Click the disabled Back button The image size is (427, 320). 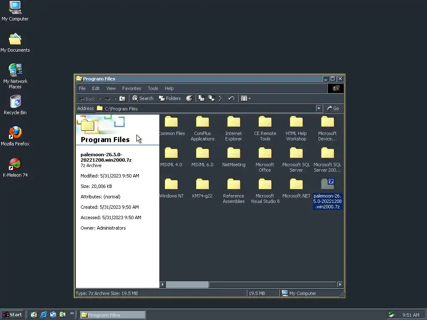[87, 98]
